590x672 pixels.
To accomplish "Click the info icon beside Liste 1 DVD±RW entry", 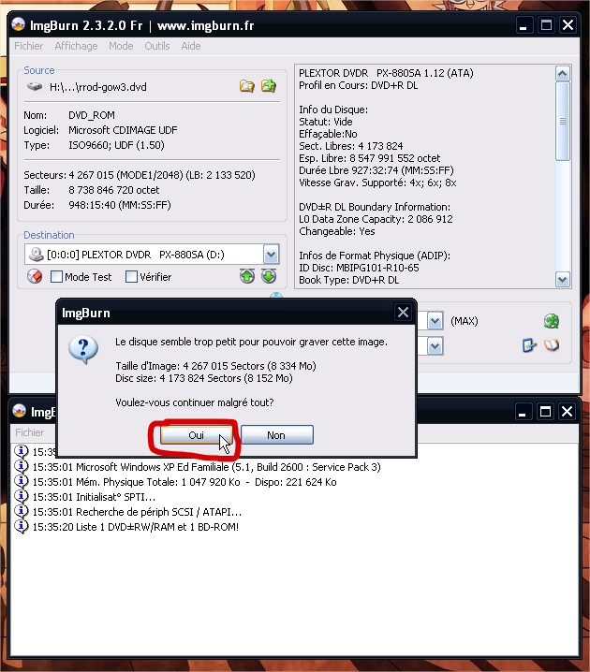I will pyautogui.click(x=22, y=526).
